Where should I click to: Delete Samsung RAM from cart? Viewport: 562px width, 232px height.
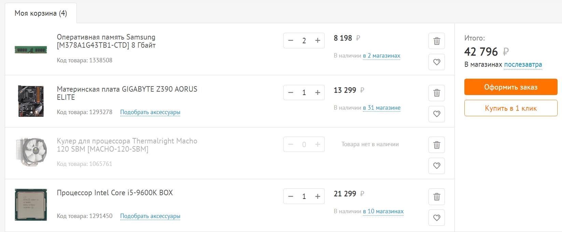tap(436, 41)
